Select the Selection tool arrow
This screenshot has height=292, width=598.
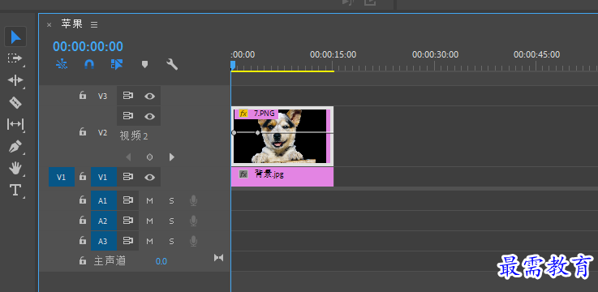[15, 37]
